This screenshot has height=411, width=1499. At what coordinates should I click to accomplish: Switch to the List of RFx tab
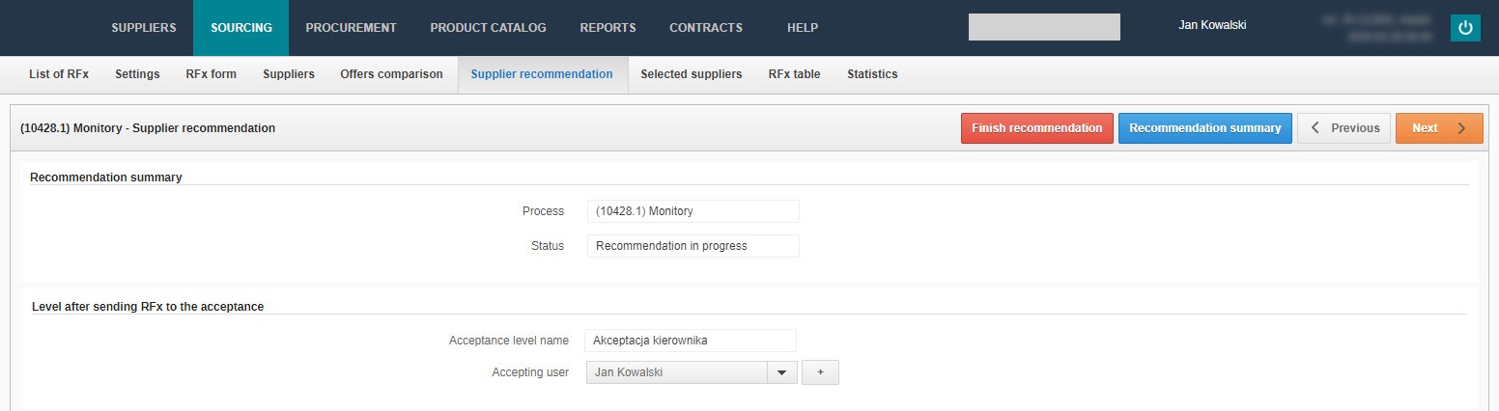pos(59,74)
